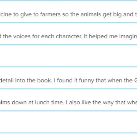Screen dimensions: 137x137
Task: Click the word 'detail' at the row start
Action: pos(7,81)
